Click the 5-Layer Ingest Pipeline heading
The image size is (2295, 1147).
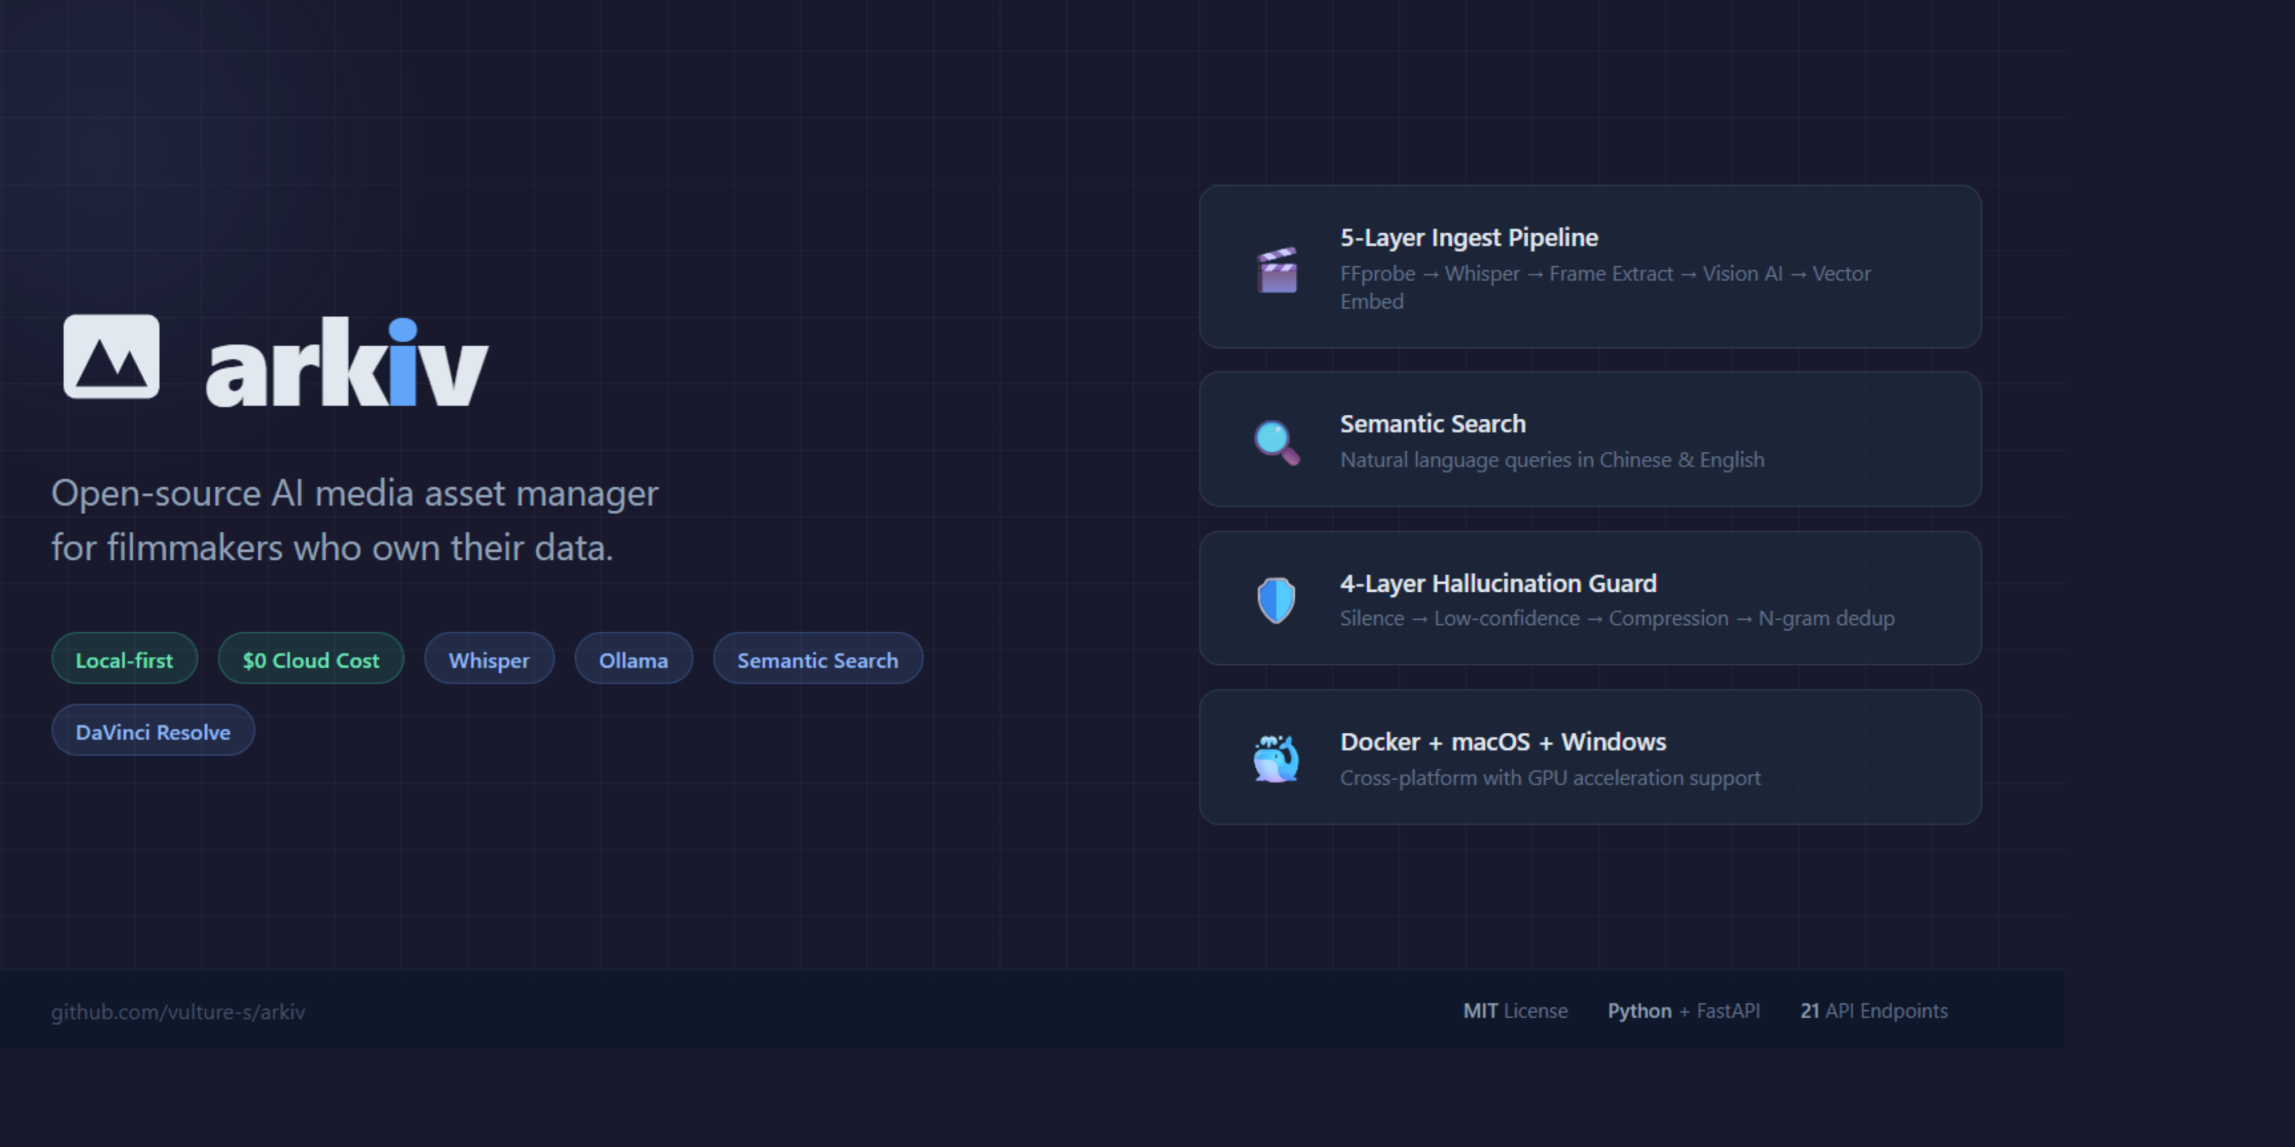[x=1469, y=238]
